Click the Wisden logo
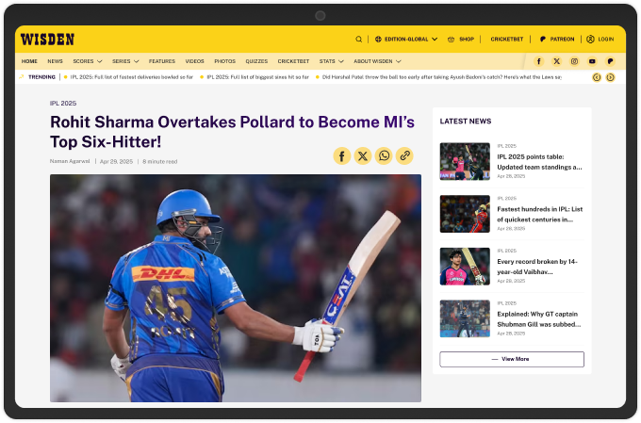This screenshot has height=423, width=641. click(x=47, y=40)
